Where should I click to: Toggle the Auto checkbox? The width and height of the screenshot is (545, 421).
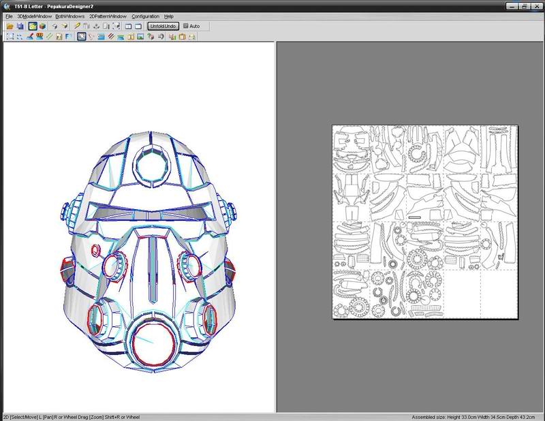191,26
